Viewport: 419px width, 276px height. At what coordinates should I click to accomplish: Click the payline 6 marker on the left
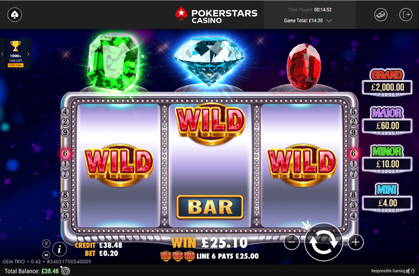click(x=66, y=153)
